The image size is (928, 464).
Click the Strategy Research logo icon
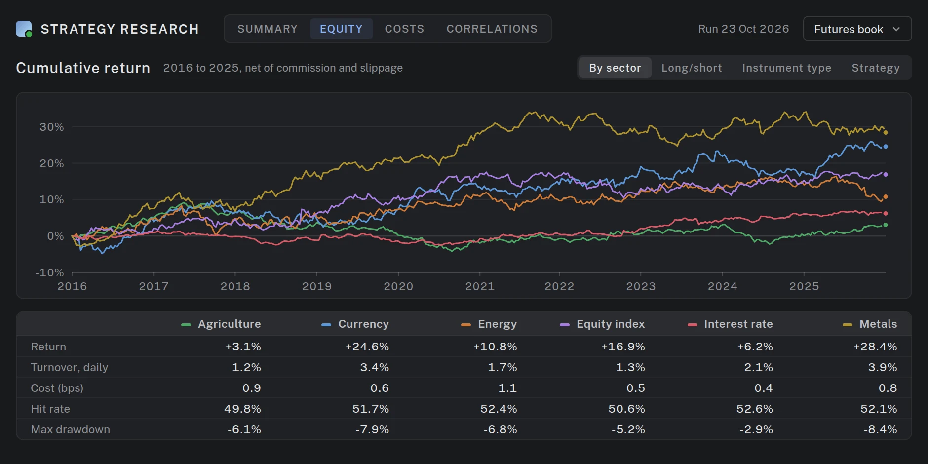coord(24,29)
